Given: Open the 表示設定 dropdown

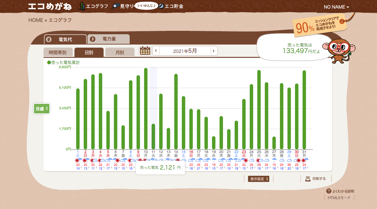Looking at the screenshot, I should (258, 179).
